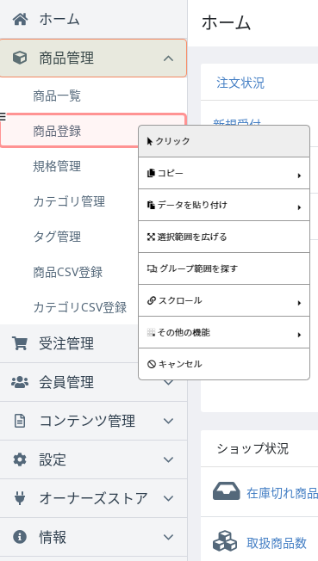The width and height of the screenshot is (318, 561).
Task: Expand the 設定 chevron arrow
Action: pos(168,459)
